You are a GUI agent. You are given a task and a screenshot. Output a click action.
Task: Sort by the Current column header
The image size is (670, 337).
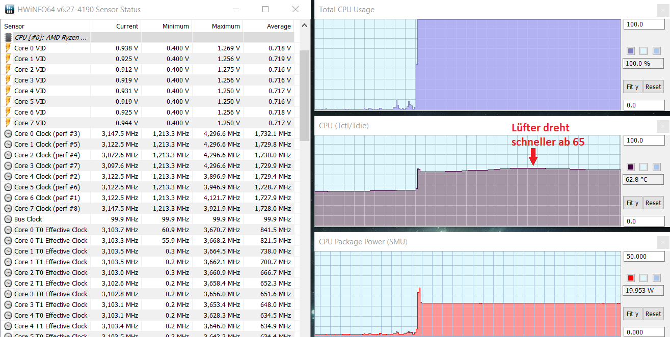[116, 26]
